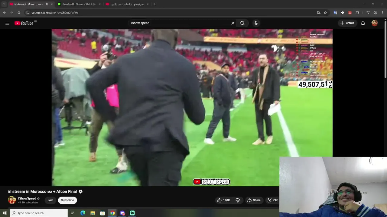Switch to the 'ilyaselmaliki Stream' Kick tab
The image size is (387, 217).
tap(79, 4)
